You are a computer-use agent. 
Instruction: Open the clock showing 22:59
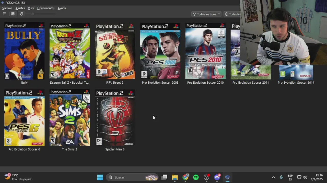pyautogui.click(x=317, y=177)
